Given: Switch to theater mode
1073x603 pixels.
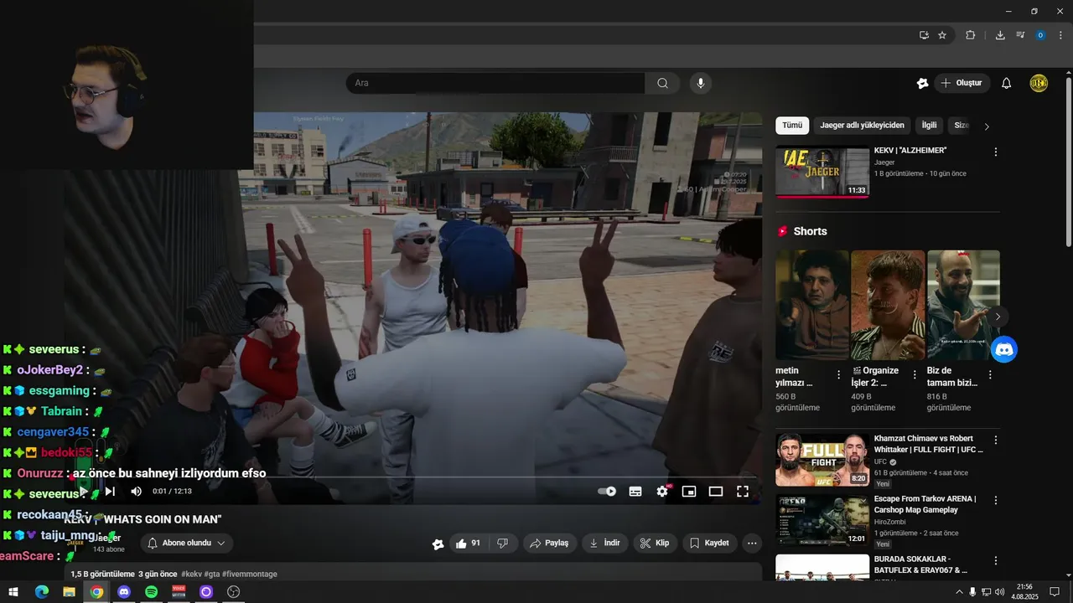Looking at the screenshot, I should 716,492.
